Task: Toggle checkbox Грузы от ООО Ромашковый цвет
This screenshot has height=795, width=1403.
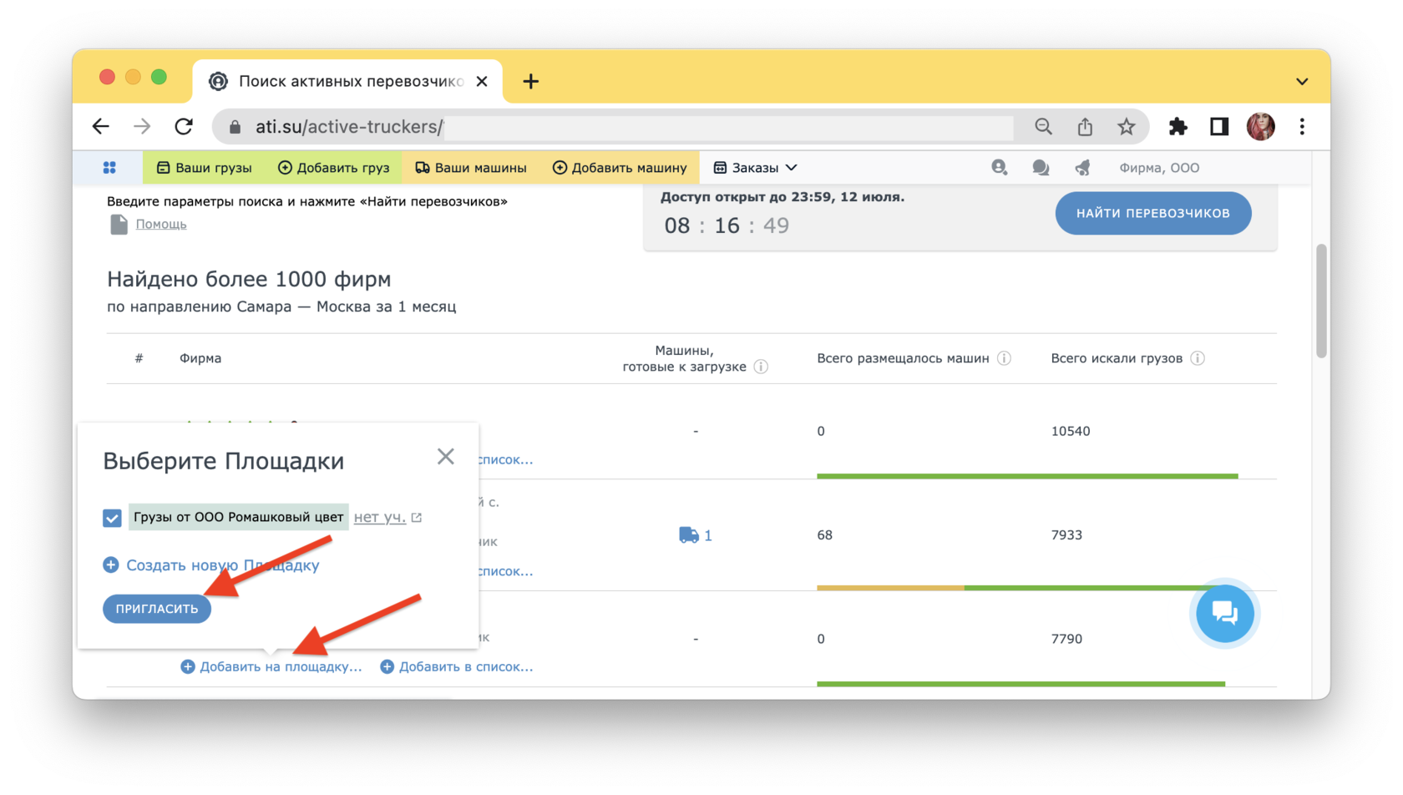Action: [x=112, y=518]
